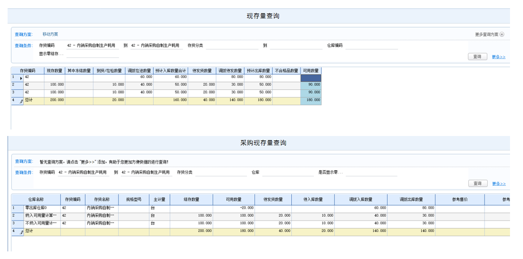The height and width of the screenshot is (259, 523).
Task: Click pencil icon on 总计 row in 现存量查询
Action: pyautogui.click(x=21, y=101)
